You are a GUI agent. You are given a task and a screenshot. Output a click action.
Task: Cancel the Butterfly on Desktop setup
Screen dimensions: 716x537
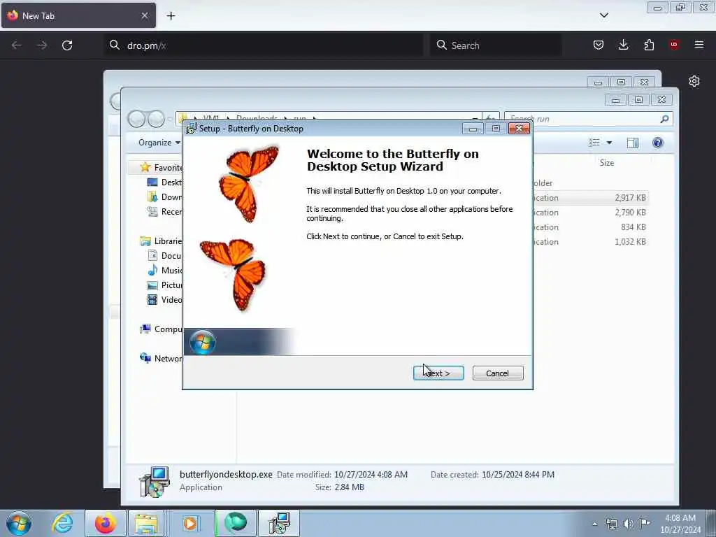pyautogui.click(x=498, y=373)
